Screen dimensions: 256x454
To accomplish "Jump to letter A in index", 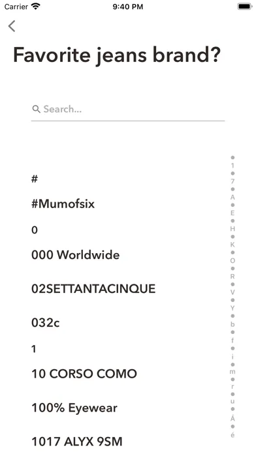I will pos(232,197).
